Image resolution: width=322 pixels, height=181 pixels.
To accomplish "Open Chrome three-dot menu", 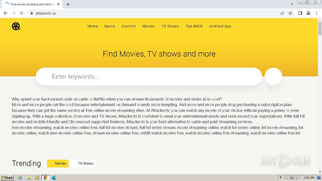I will 316,13.
